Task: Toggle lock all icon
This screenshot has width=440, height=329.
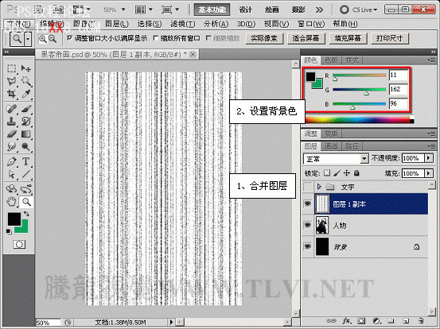Action: [x=356, y=173]
